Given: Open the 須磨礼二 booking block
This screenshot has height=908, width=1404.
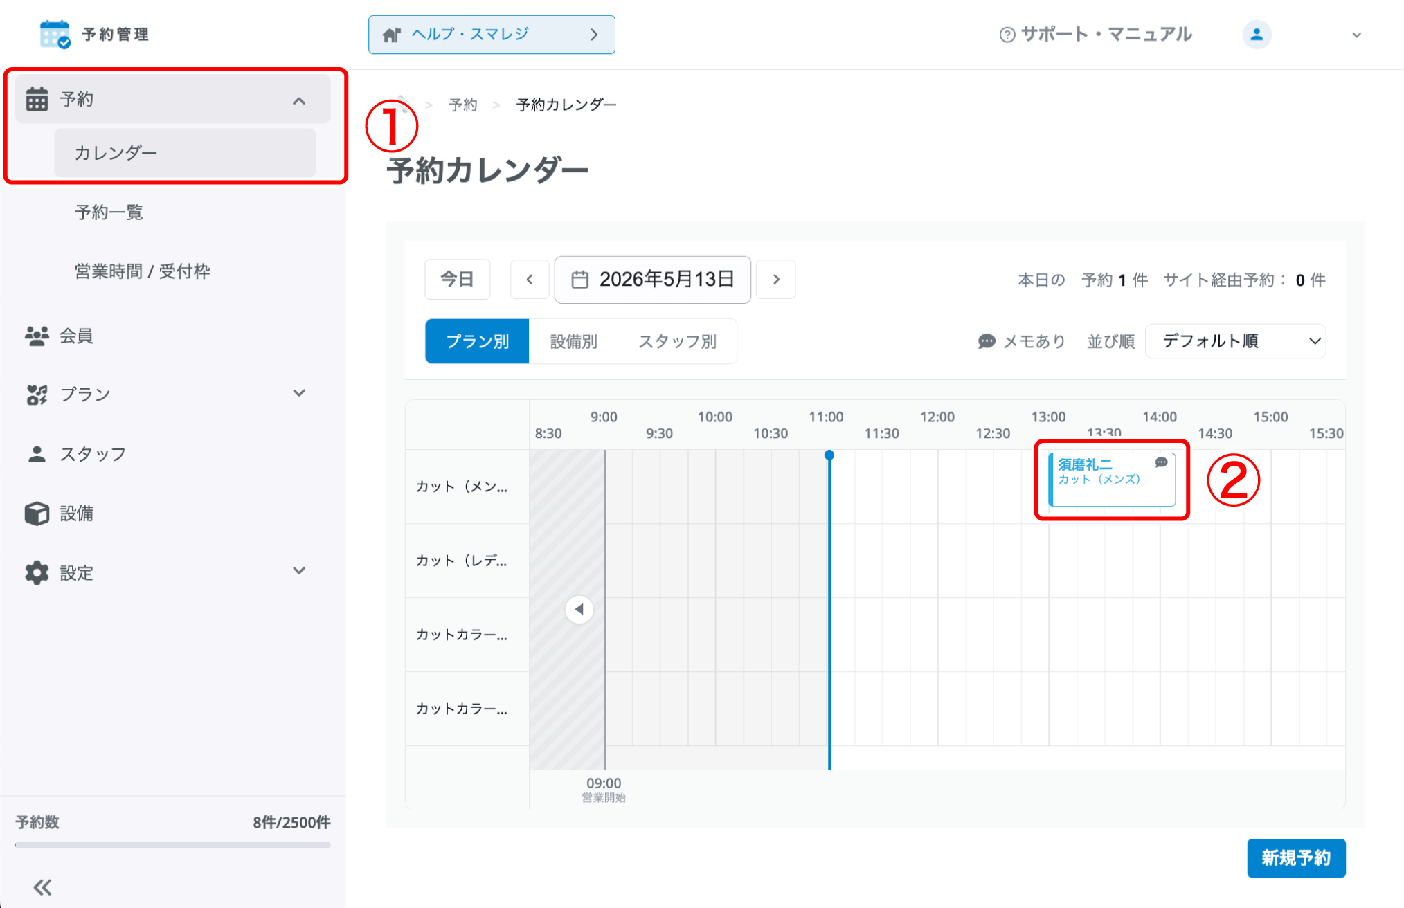Looking at the screenshot, I should (1111, 480).
